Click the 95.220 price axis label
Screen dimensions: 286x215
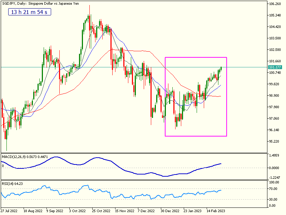(275, 141)
